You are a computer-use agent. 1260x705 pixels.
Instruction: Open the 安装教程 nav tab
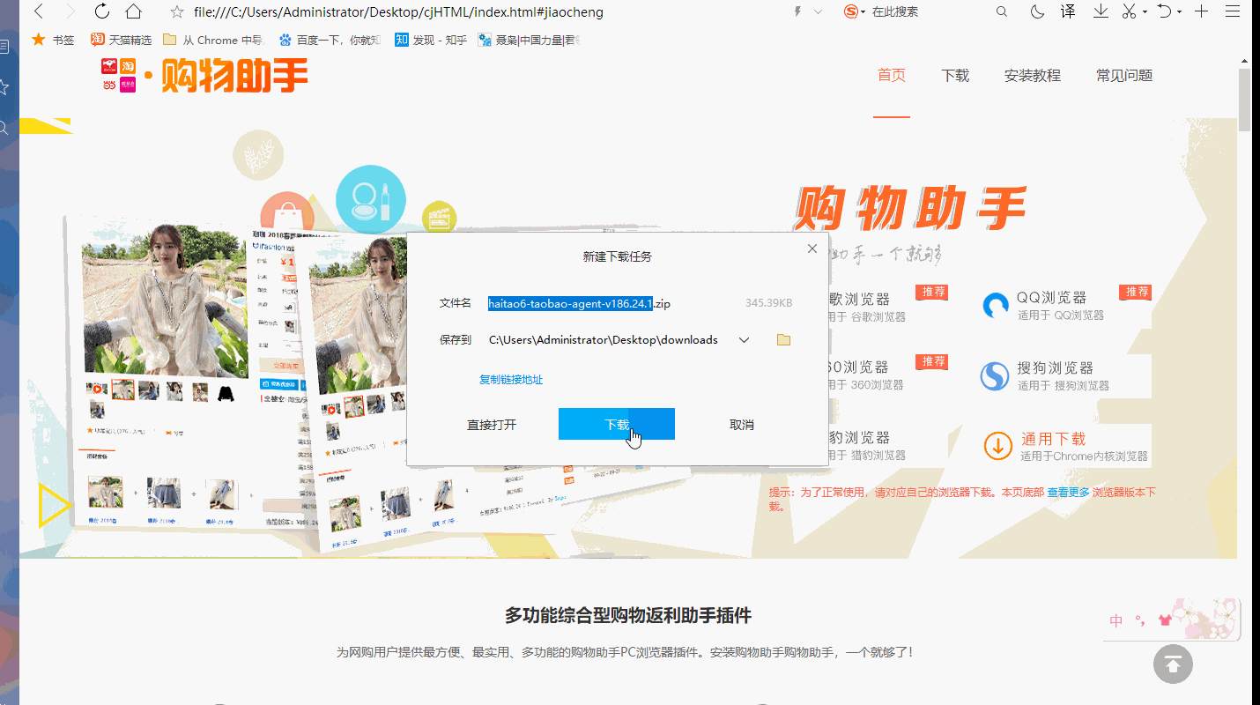click(x=1033, y=76)
